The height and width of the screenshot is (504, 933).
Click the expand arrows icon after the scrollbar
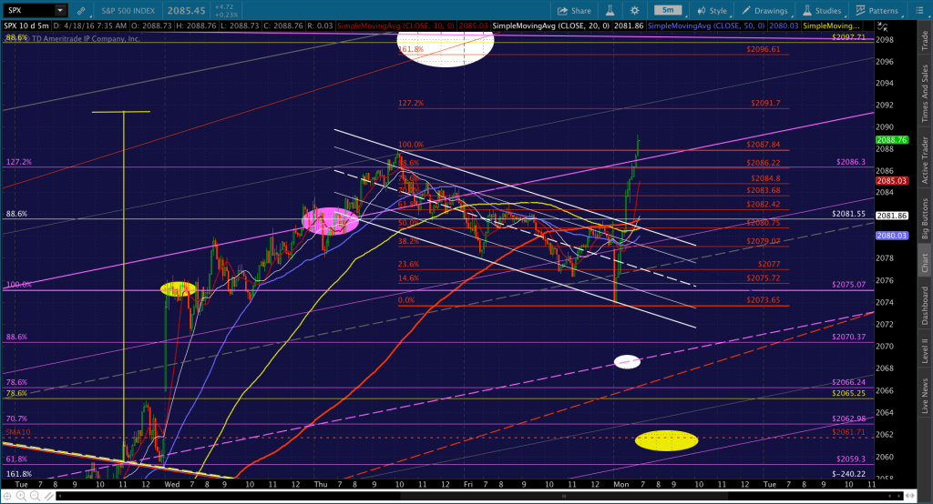[908, 496]
